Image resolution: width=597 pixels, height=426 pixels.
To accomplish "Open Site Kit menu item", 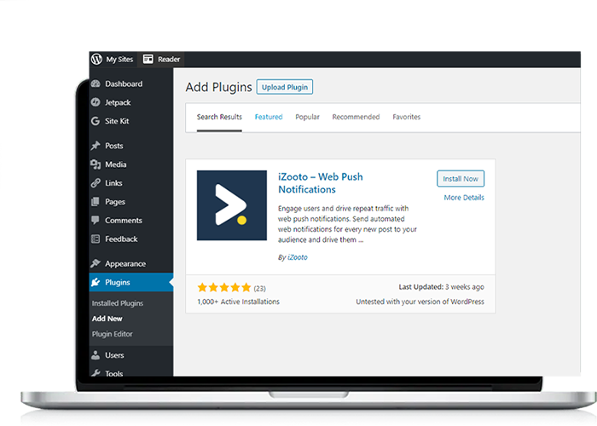I will click(x=118, y=121).
